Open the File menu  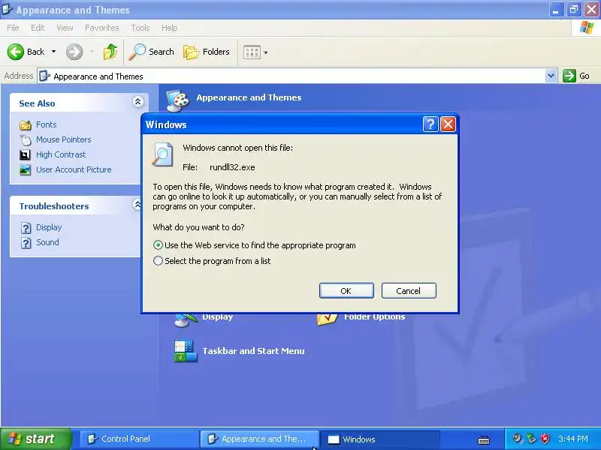[13, 28]
